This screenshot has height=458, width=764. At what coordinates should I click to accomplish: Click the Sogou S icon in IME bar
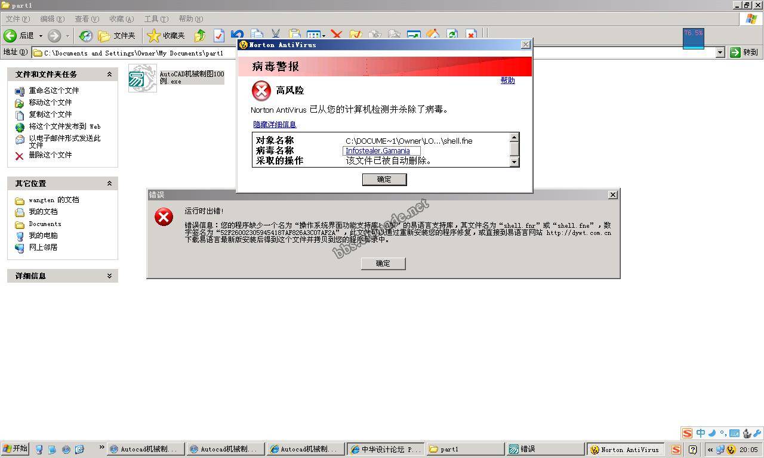688,434
